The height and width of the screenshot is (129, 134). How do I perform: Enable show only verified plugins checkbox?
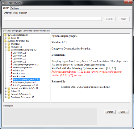[5, 31]
